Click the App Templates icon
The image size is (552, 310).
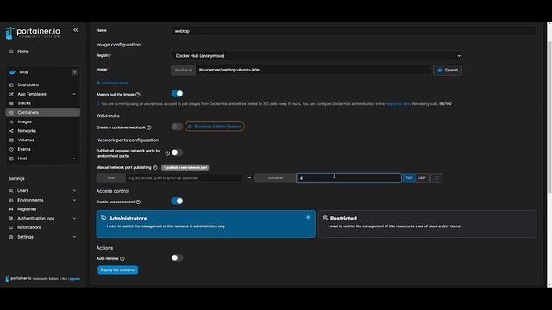pyautogui.click(x=11, y=94)
